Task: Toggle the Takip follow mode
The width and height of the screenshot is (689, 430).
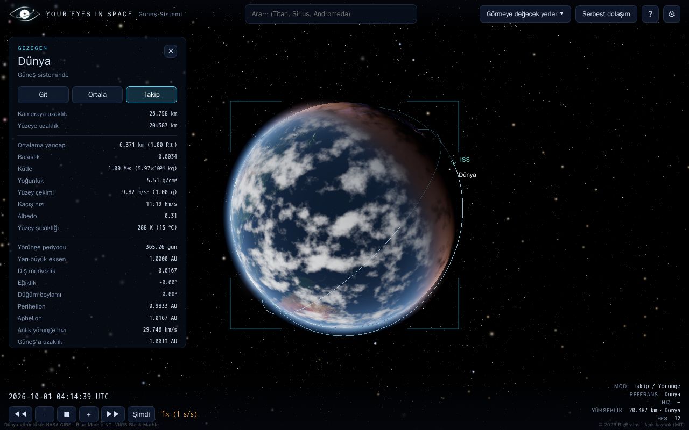Action: click(x=151, y=95)
